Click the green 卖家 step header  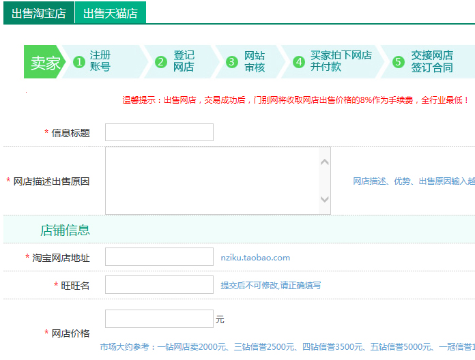(45, 62)
